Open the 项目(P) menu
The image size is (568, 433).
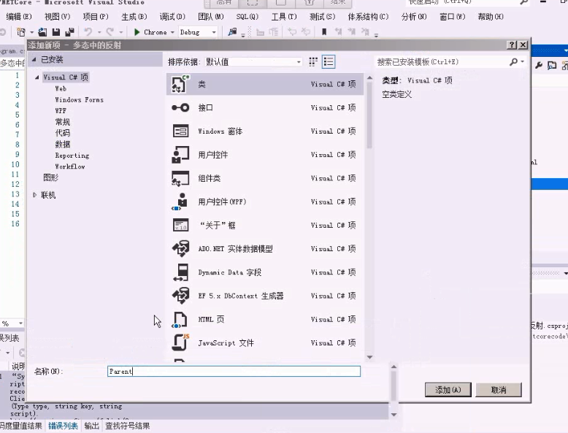click(96, 16)
